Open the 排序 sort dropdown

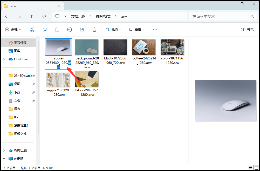pos(113,29)
